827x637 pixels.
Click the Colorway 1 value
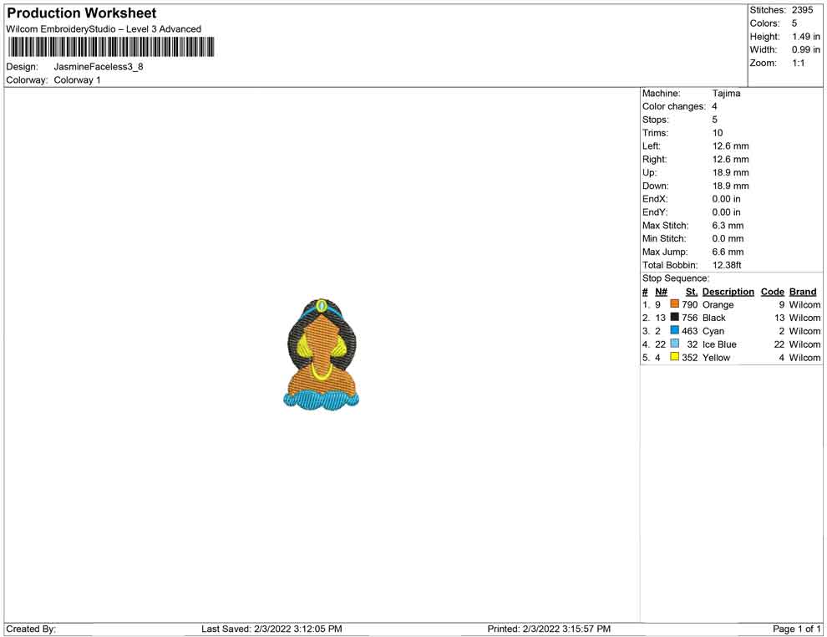coord(77,79)
